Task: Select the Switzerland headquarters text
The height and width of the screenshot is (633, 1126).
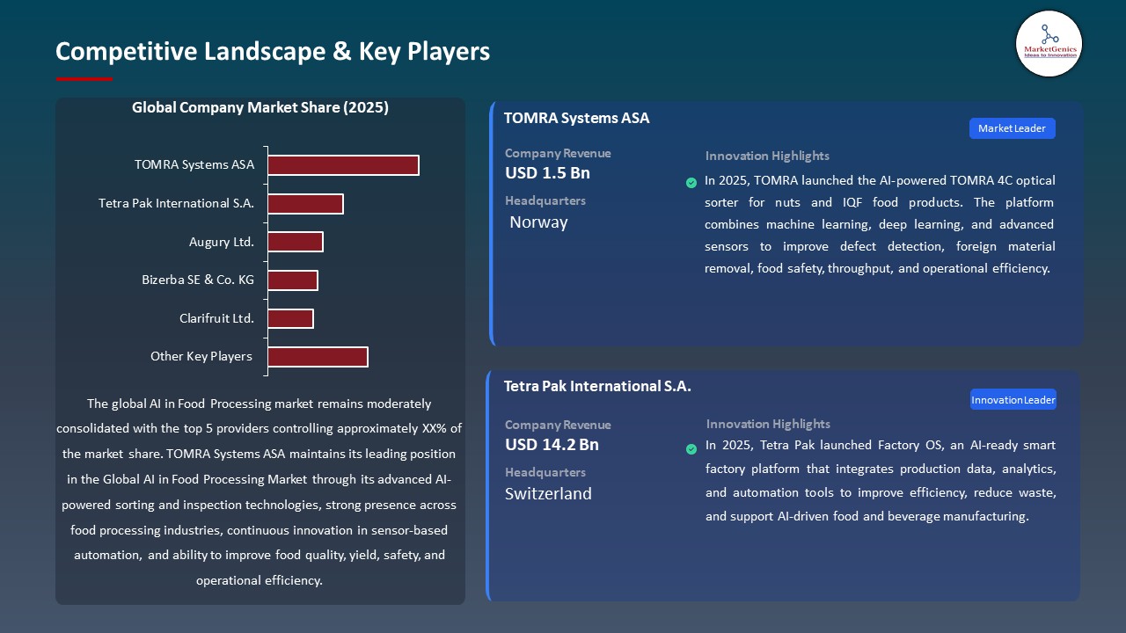Action: pos(548,494)
